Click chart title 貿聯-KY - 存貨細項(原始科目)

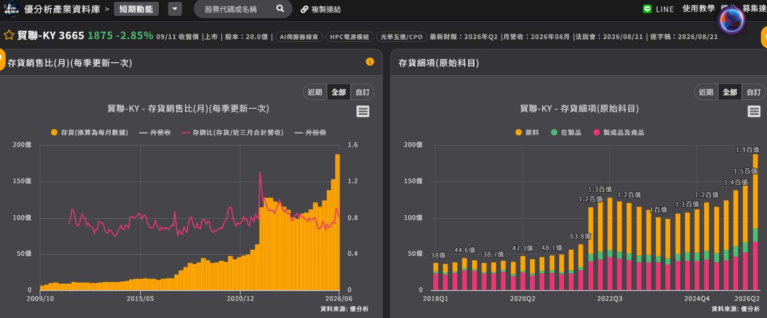pos(579,108)
